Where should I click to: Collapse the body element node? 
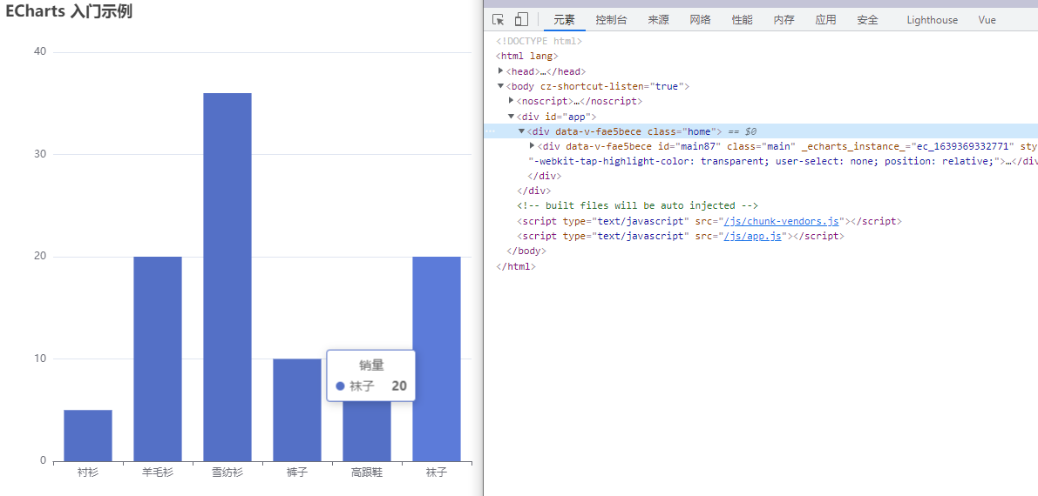point(500,86)
